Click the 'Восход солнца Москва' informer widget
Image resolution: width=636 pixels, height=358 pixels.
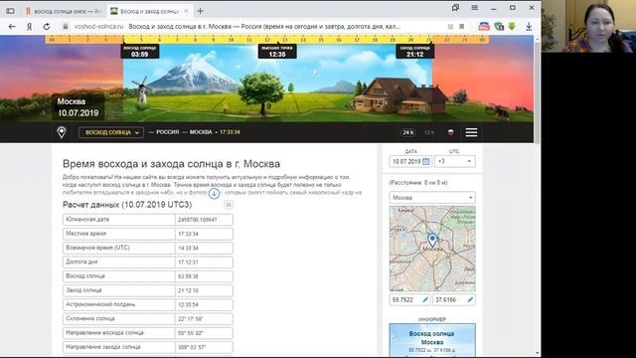coord(432,340)
